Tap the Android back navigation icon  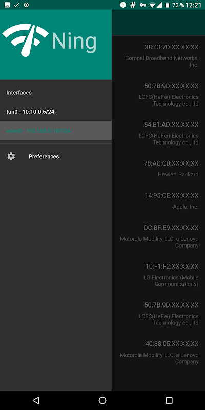click(x=36, y=400)
